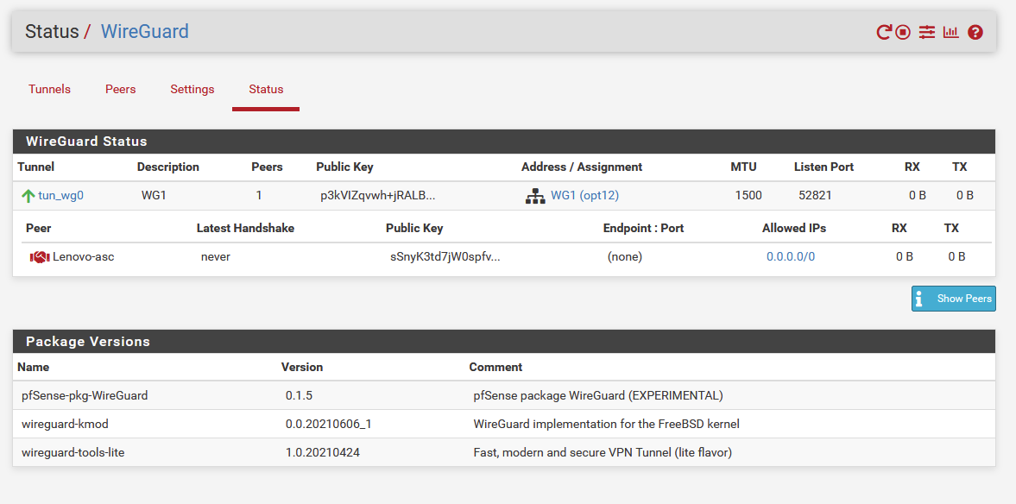Click the peer public key sSnyK3td7jW0spfv
The height and width of the screenshot is (504, 1016).
[445, 257]
